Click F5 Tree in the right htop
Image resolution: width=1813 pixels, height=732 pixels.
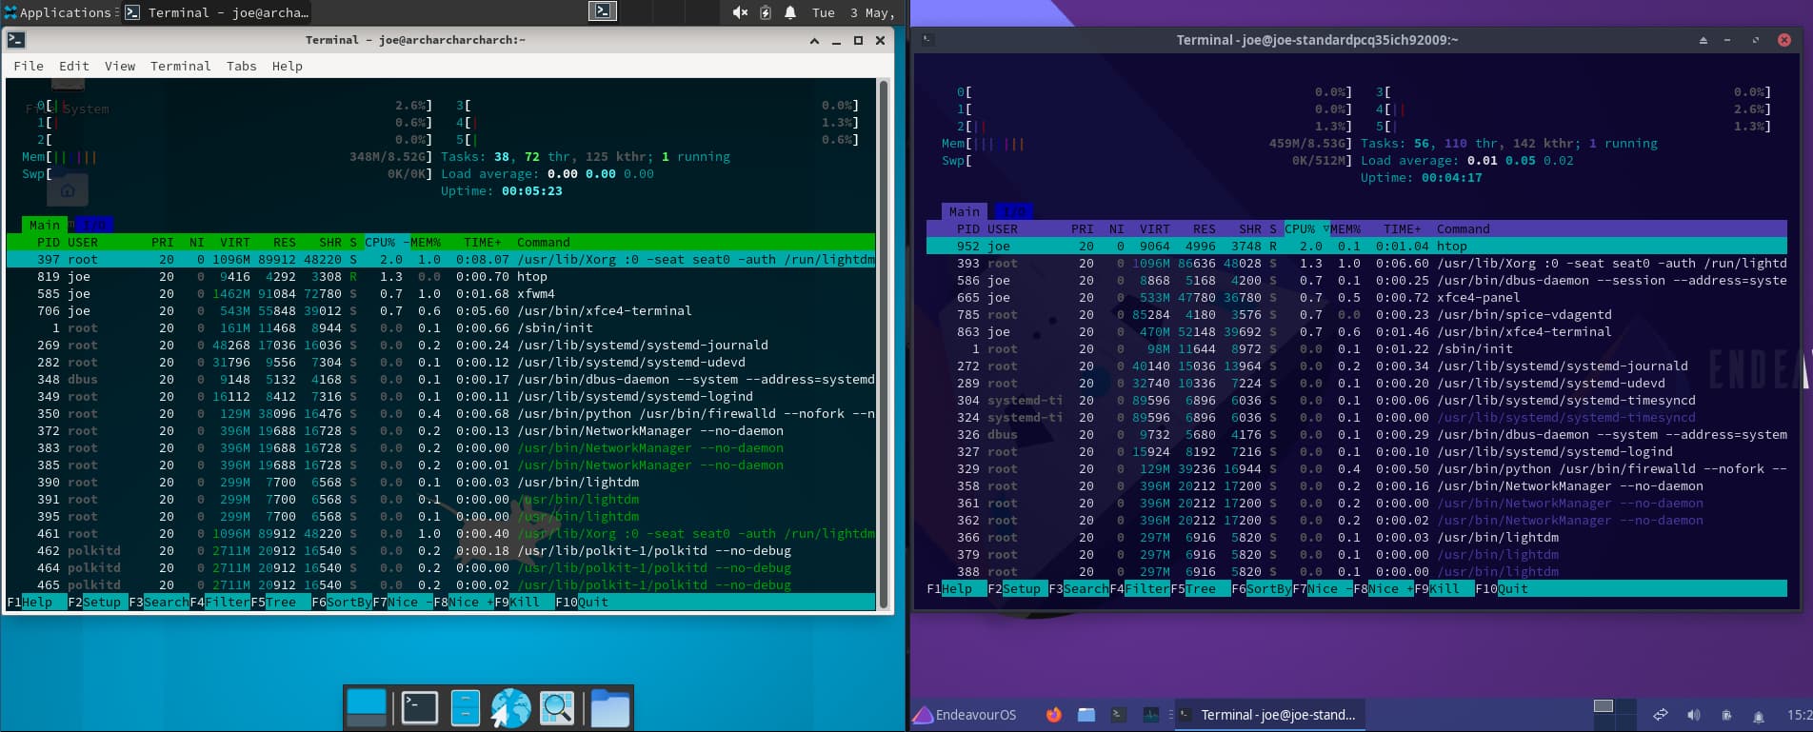(x=1201, y=588)
